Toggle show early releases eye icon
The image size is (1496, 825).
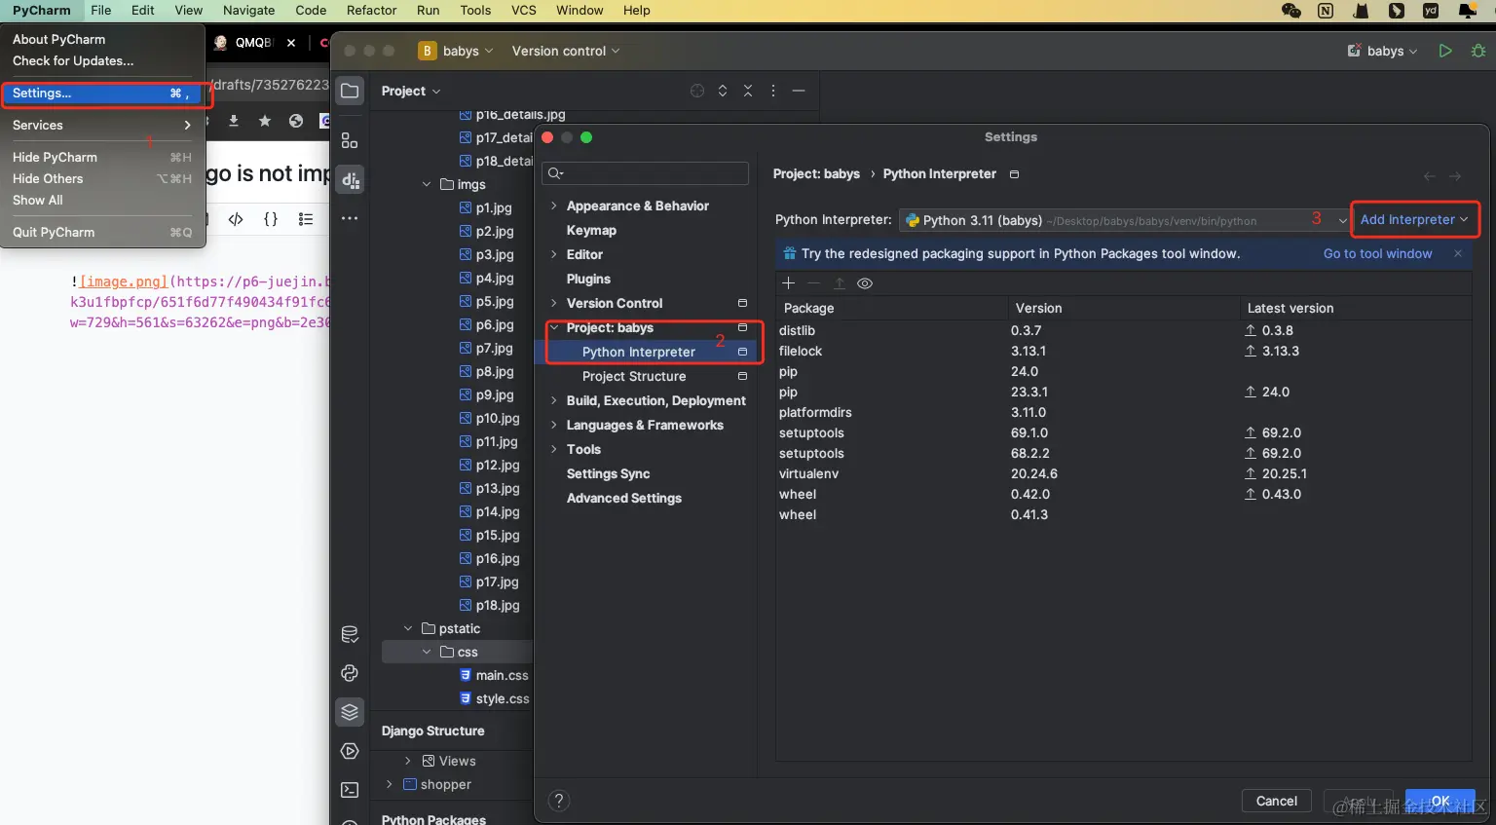pyautogui.click(x=865, y=283)
